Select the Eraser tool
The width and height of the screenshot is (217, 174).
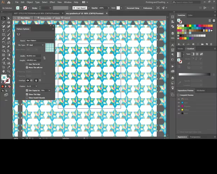9,39
